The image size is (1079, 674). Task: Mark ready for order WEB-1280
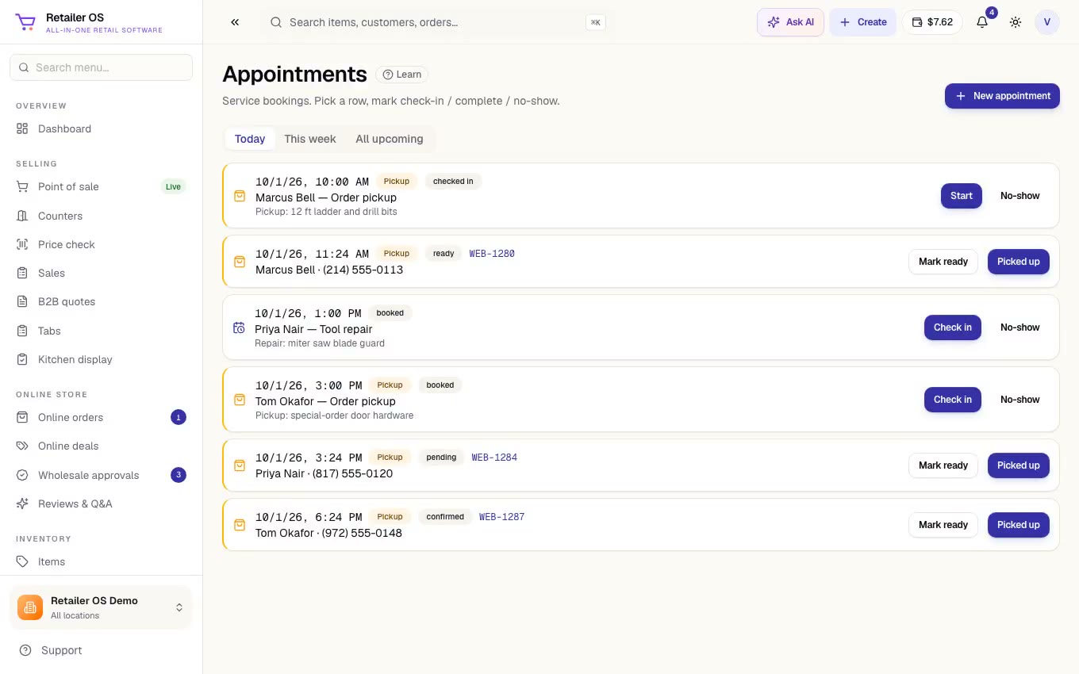coord(943,262)
